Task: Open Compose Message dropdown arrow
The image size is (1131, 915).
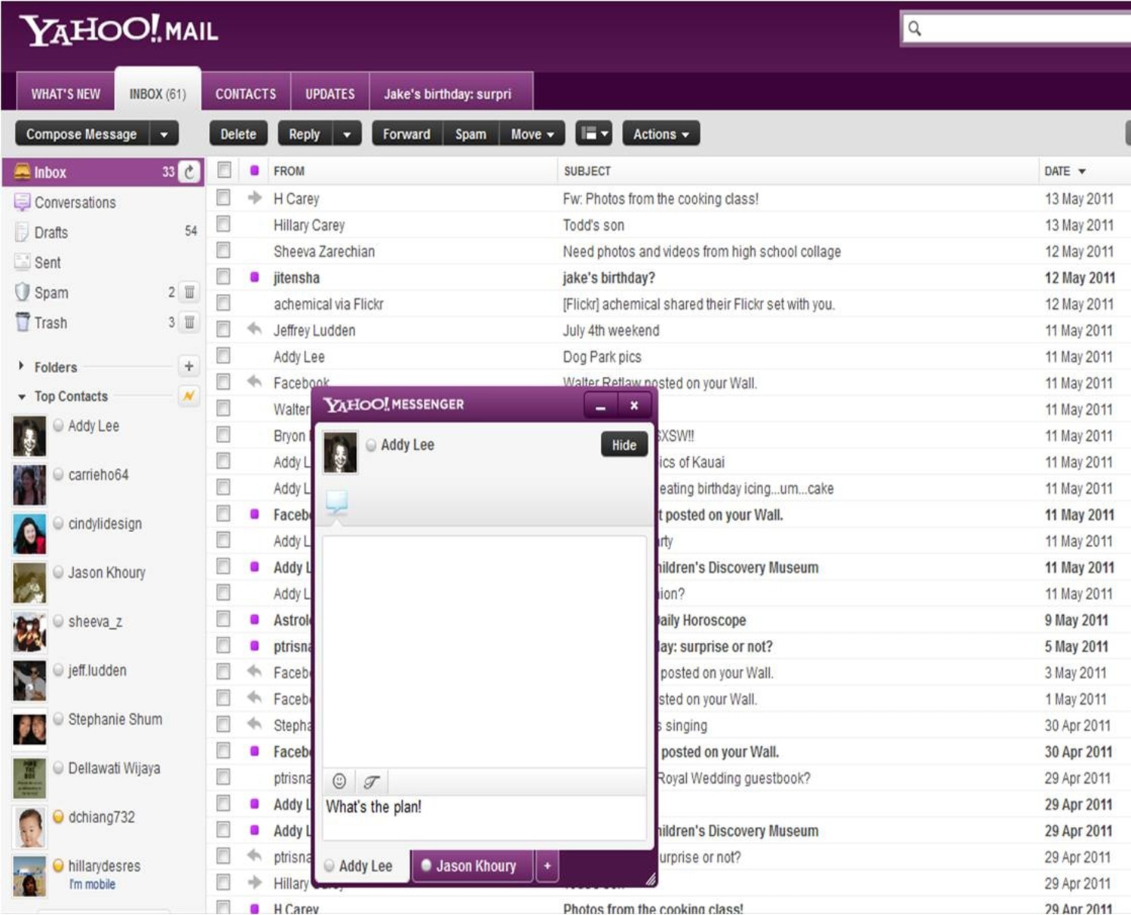Action: click(164, 134)
